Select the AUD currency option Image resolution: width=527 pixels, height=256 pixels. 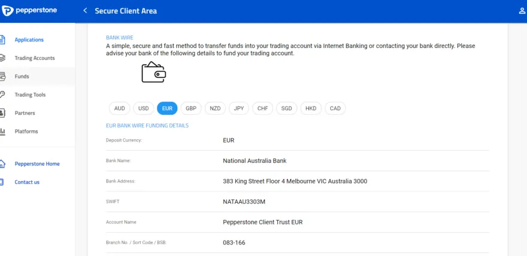pyautogui.click(x=120, y=108)
